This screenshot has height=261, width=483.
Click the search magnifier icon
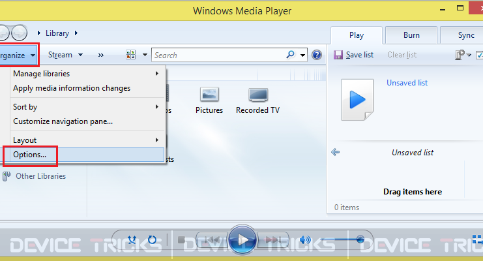[x=290, y=55]
